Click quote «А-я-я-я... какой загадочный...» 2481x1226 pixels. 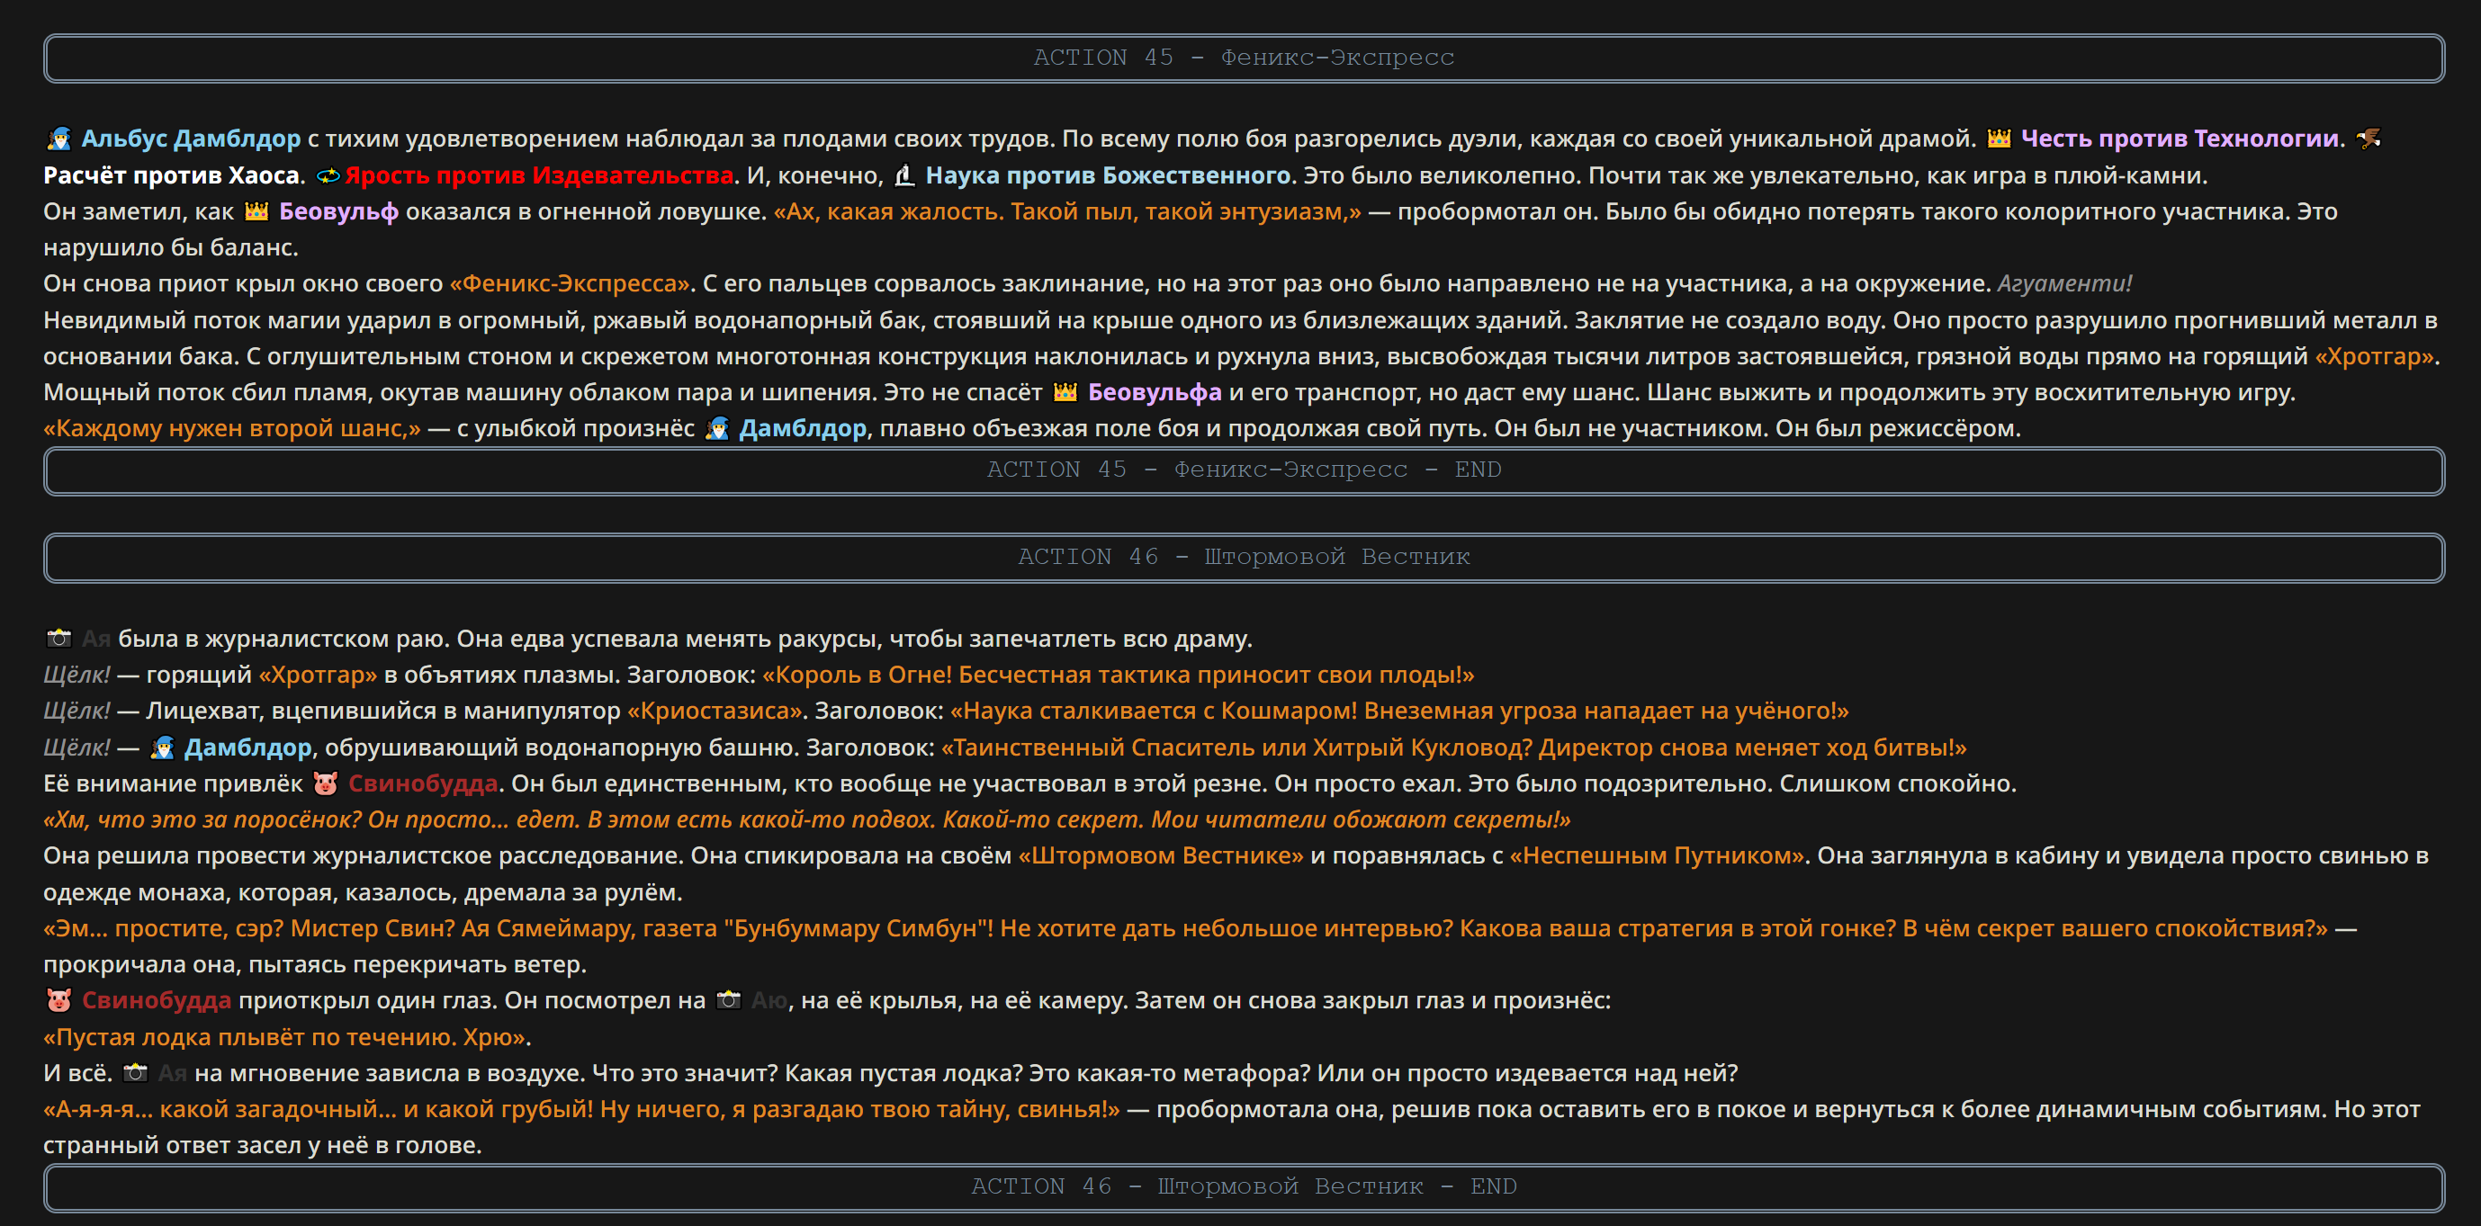581,1110
